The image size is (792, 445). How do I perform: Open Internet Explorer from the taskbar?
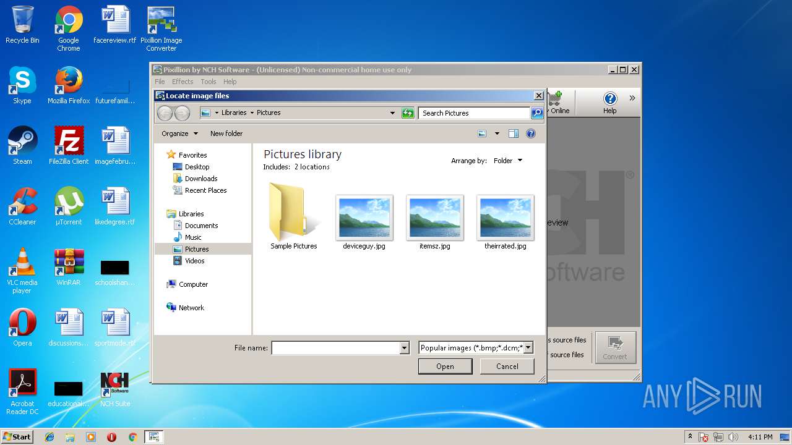pyautogui.click(x=49, y=437)
